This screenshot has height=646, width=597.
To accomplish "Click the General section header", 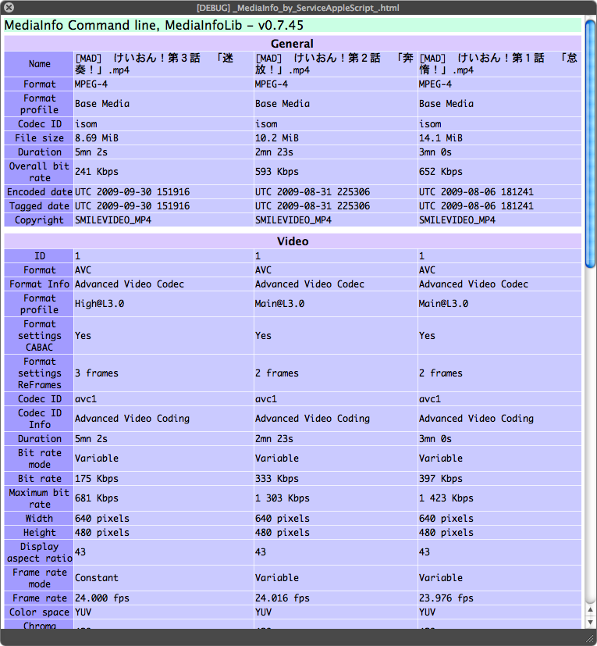I will [x=293, y=44].
